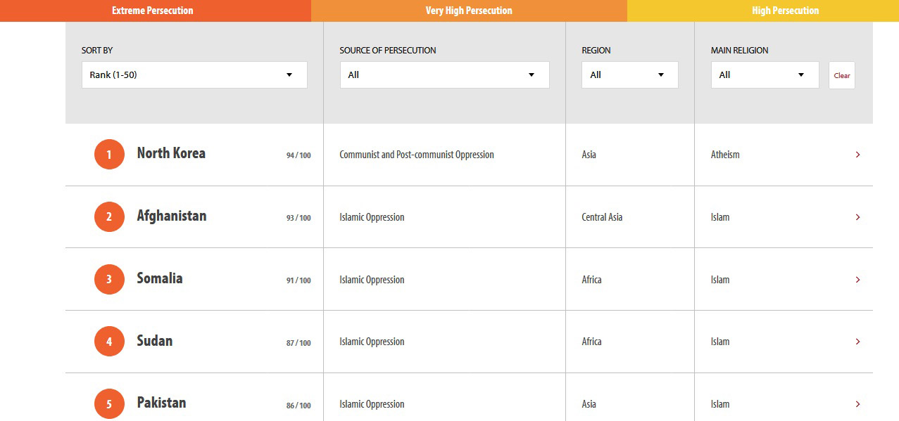Select the High Persecution tab
This screenshot has width=899, height=421.
click(x=785, y=11)
